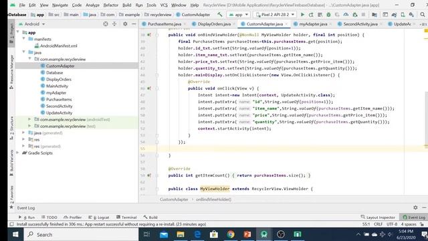This screenshot has height=241, width=428.
Task: Toggle the Build Variants side tab
Action: 11,163
